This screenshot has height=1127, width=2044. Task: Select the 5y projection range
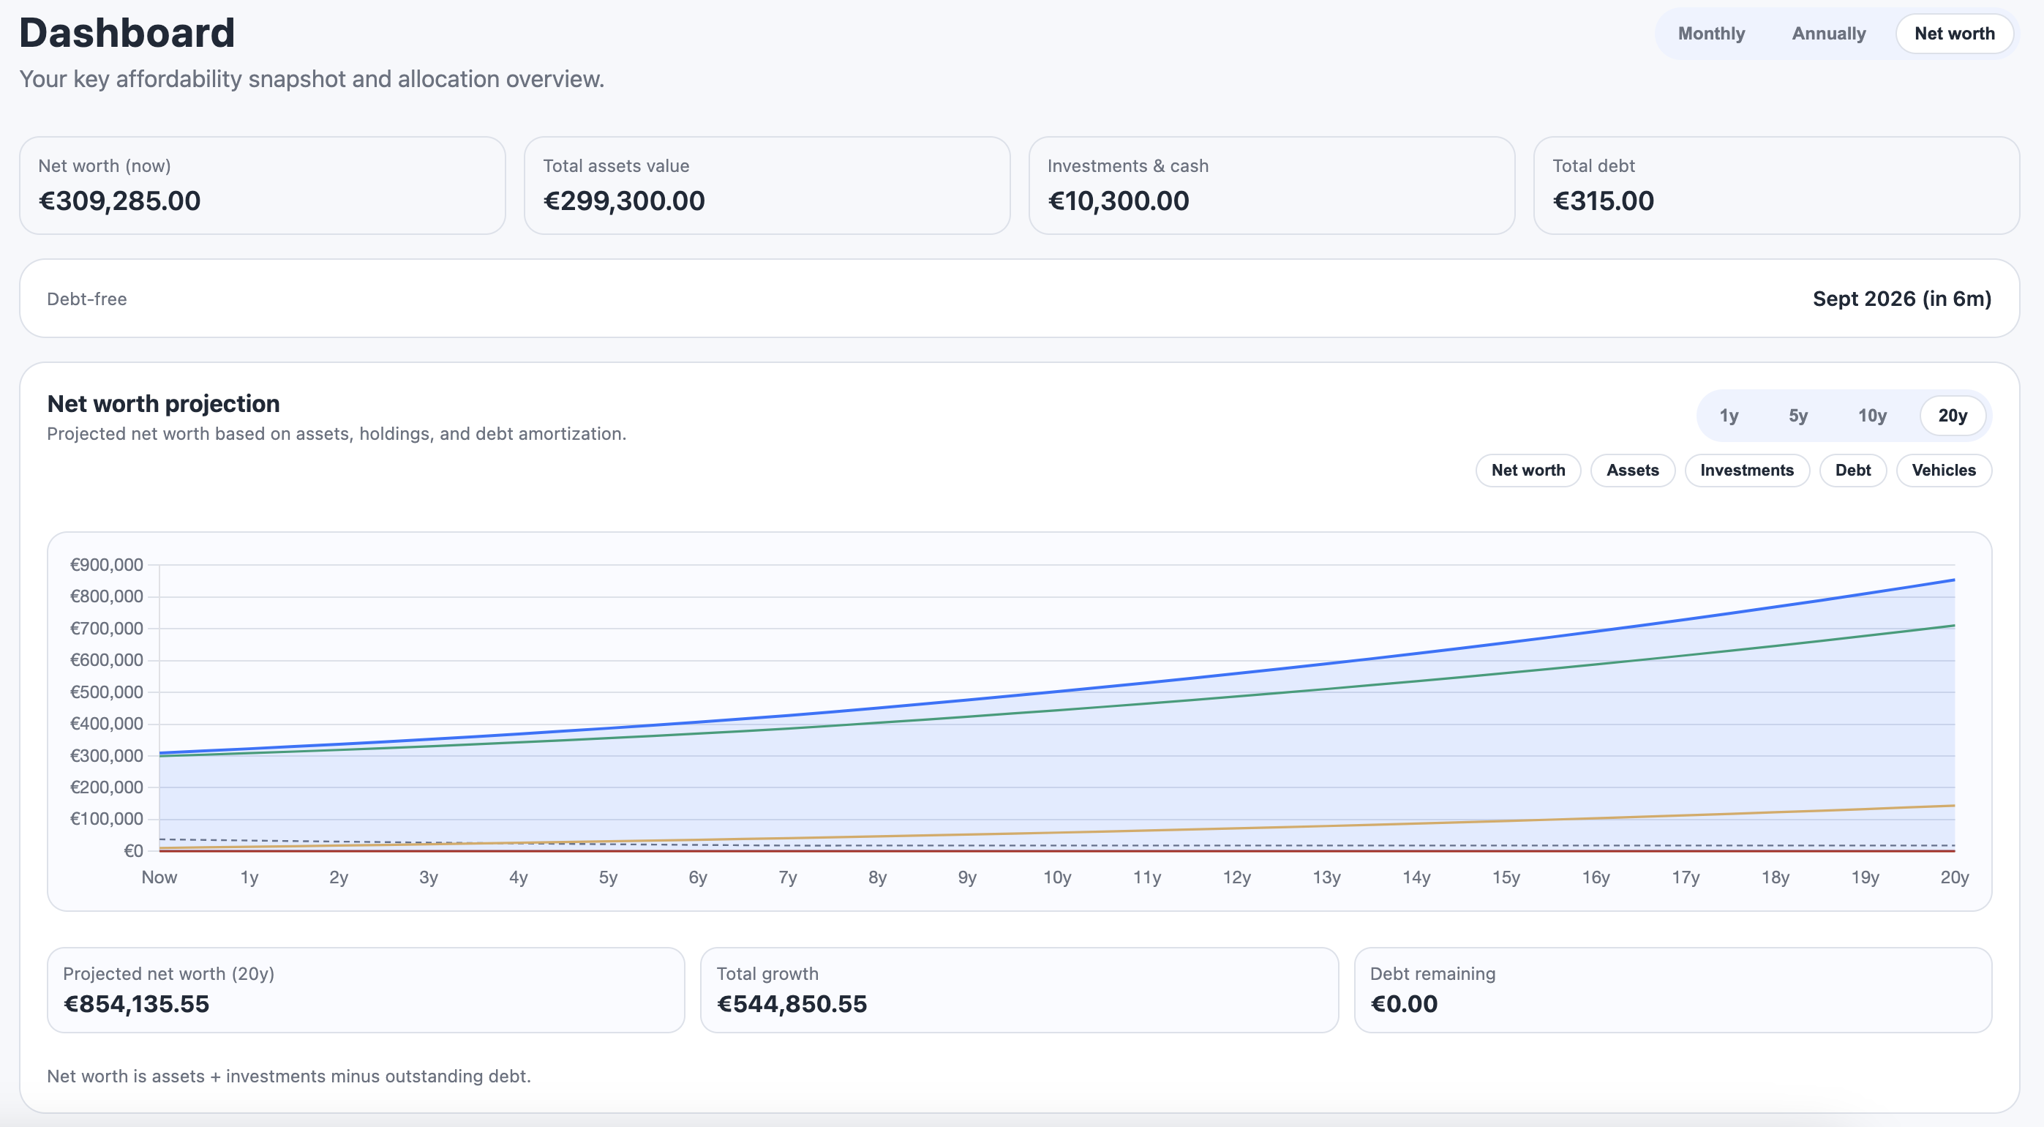(1798, 415)
